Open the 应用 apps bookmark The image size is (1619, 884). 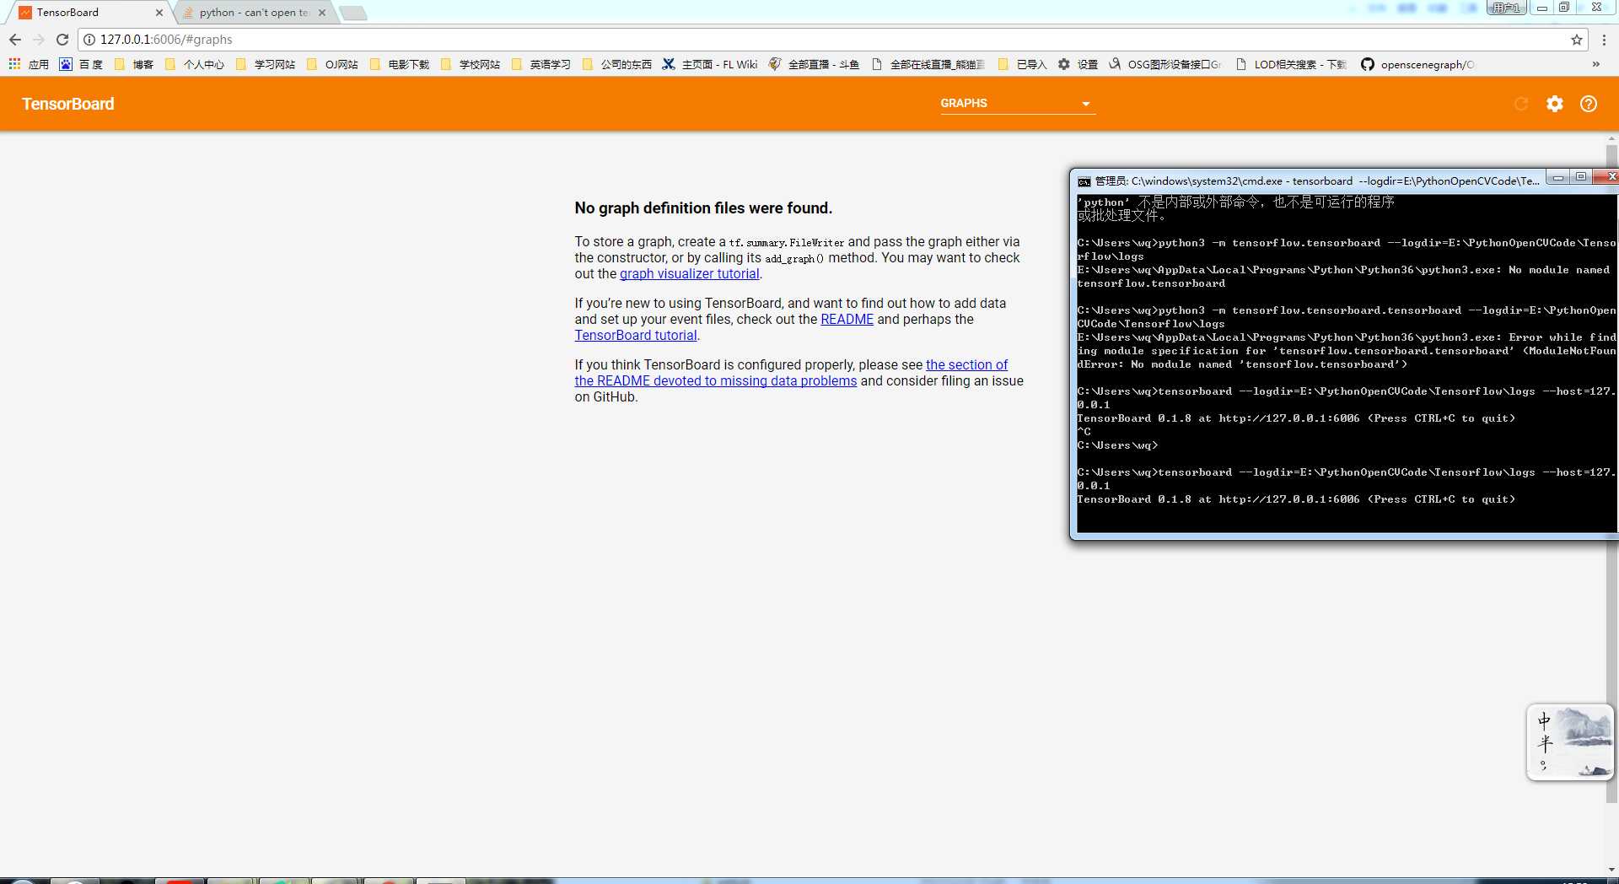point(29,64)
